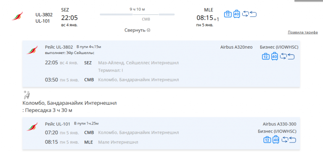The image size is (323, 153).
Task: Click the exchange icon in UL-3802 segment
Action: coord(283,56)
